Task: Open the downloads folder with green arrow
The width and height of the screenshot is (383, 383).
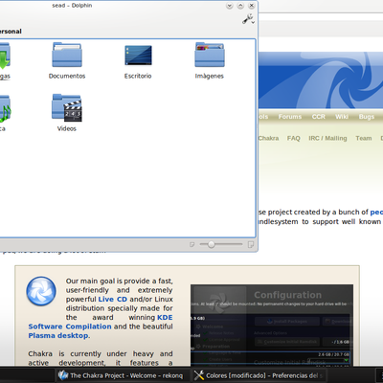Action: coord(5,60)
